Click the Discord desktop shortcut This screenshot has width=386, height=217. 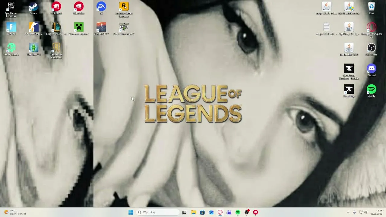tap(372, 71)
